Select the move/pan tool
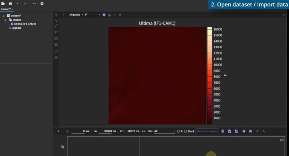 point(56,57)
